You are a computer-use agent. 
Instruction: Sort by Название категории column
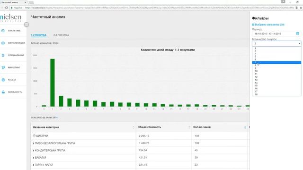pyautogui.click(x=134, y=127)
